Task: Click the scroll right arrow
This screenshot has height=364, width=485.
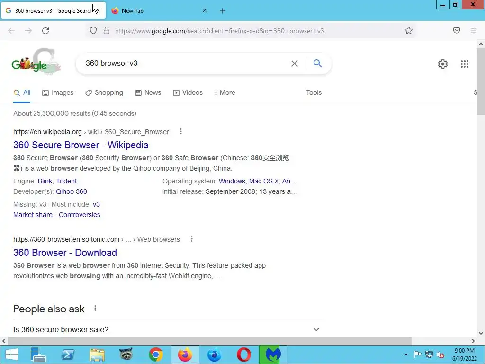Action: [x=473, y=341]
